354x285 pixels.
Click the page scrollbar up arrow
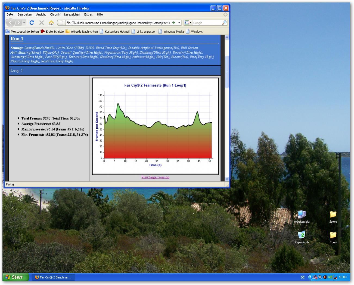coord(227,37)
